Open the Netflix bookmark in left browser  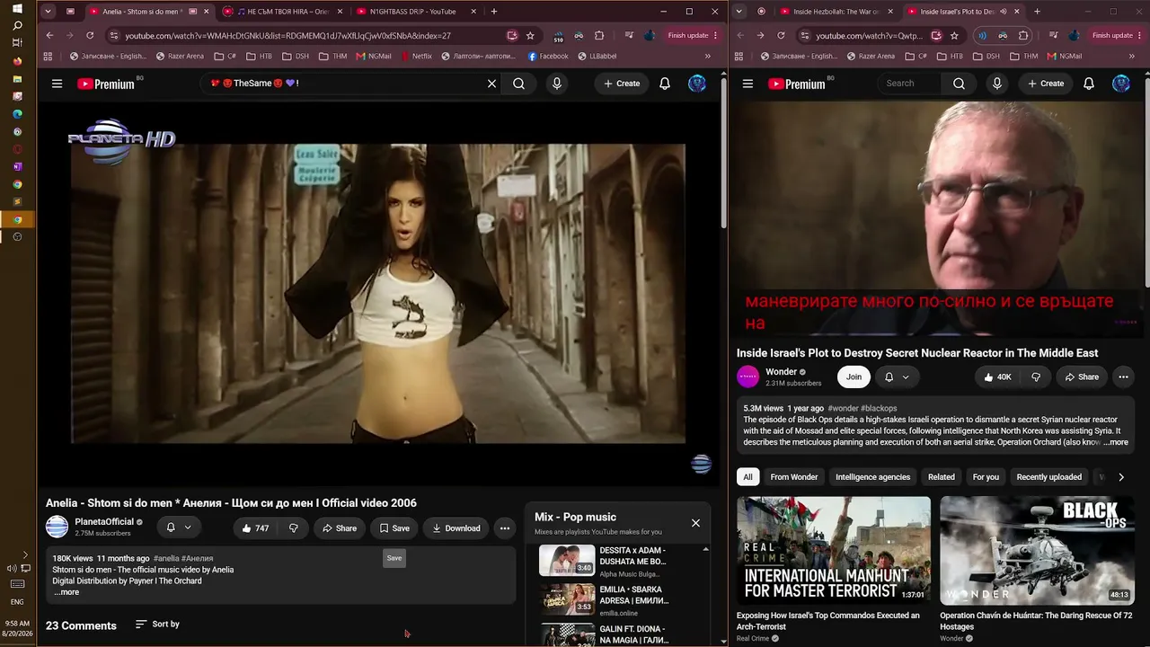[417, 56]
